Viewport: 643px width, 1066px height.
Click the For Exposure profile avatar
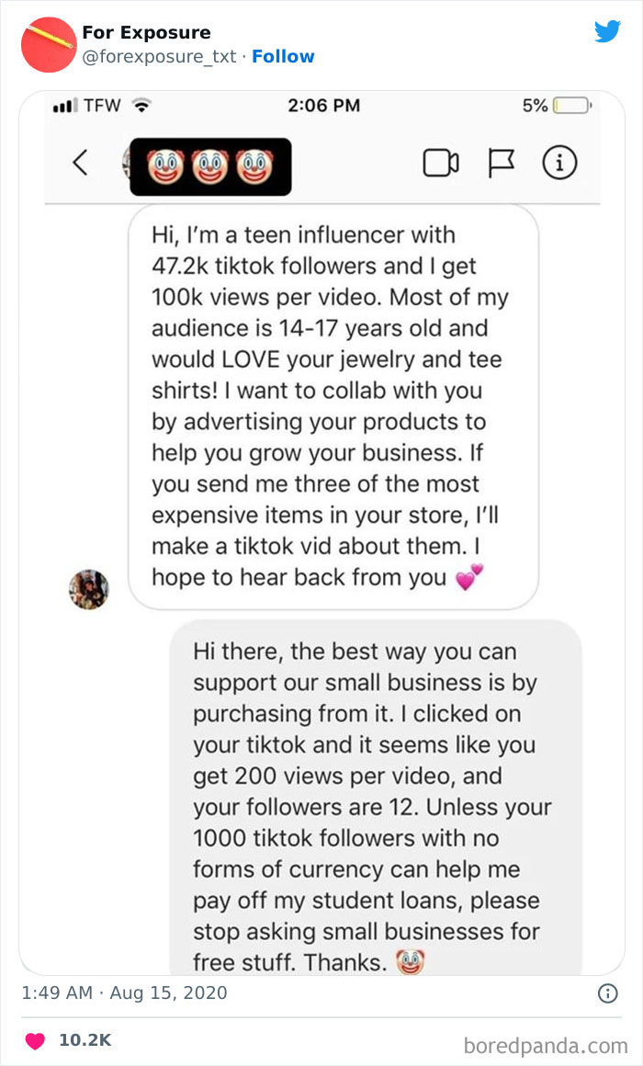point(48,44)
